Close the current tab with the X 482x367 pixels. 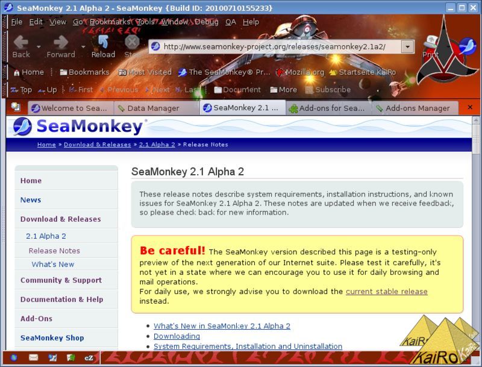[470, 107]
